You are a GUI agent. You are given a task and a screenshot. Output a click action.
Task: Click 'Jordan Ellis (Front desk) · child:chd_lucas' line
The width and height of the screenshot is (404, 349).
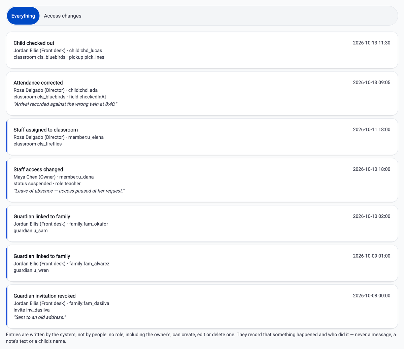(x=58, y=51)
